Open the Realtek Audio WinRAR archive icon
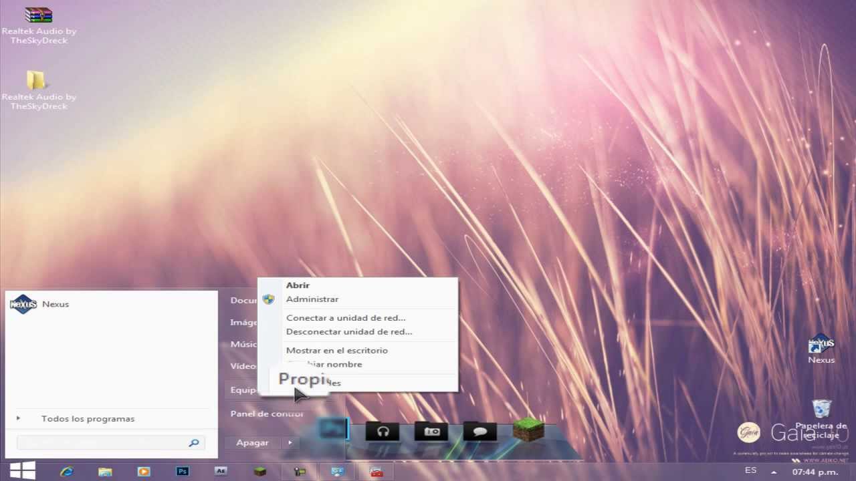This screenshot has width=856, height=481. pos(39,15)
